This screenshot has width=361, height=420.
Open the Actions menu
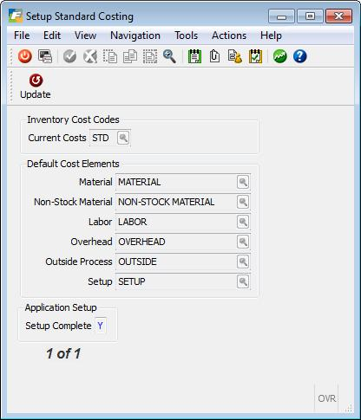click(x=229, y=36)
